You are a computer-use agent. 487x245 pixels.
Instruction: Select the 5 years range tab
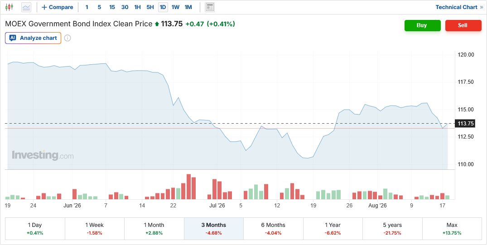[392, 229]
